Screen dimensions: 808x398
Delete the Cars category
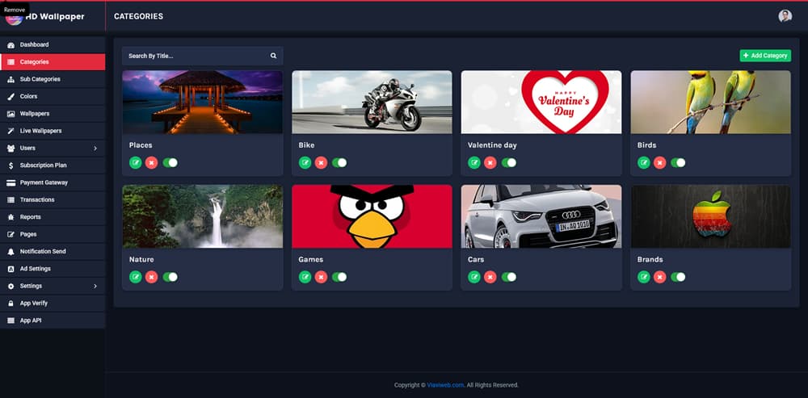pos(490,277)
